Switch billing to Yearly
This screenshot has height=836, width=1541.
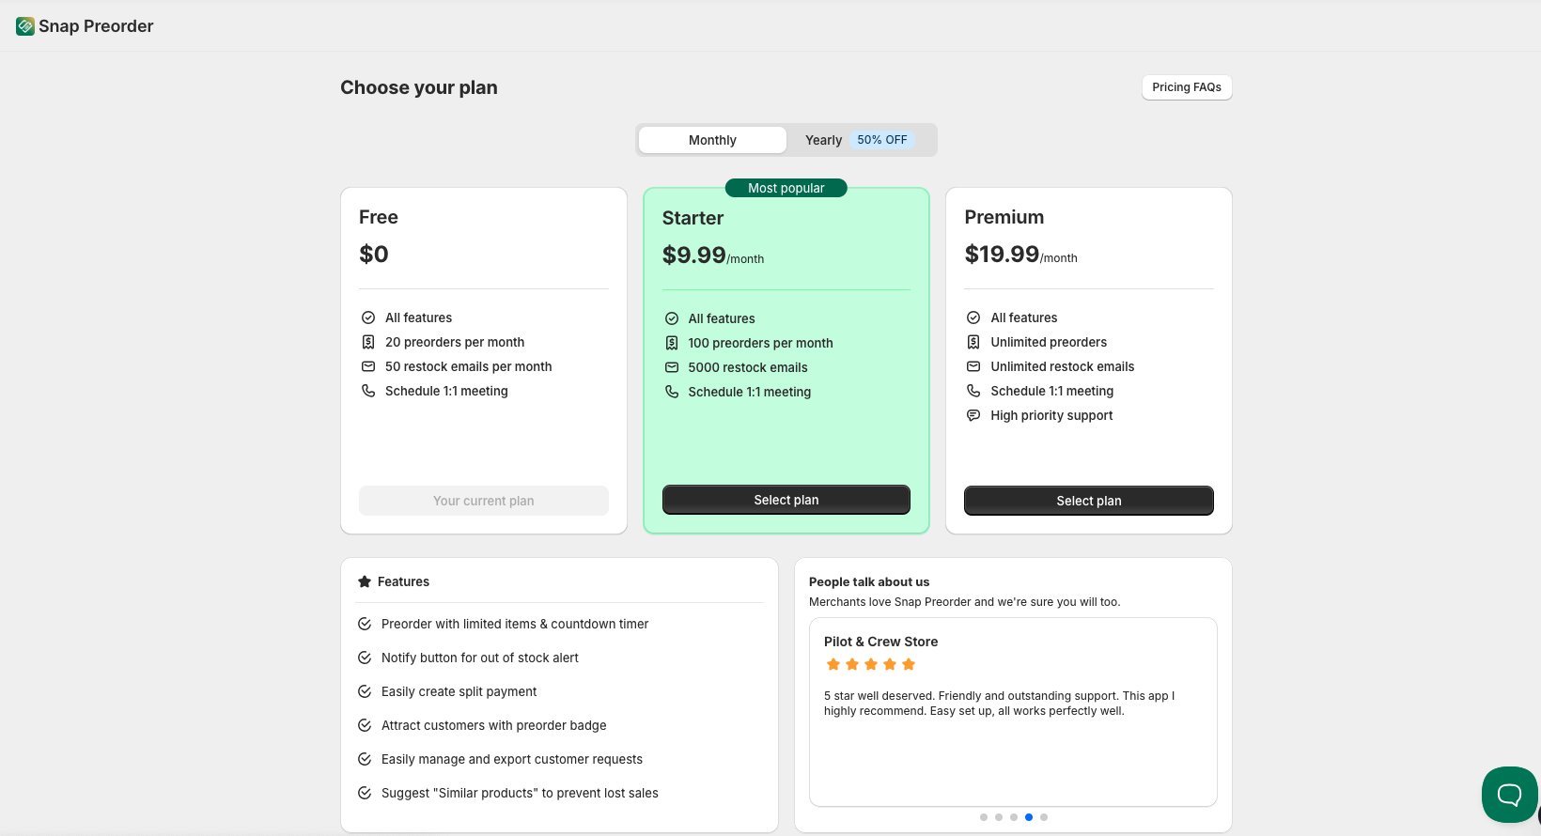coord(823,140)
